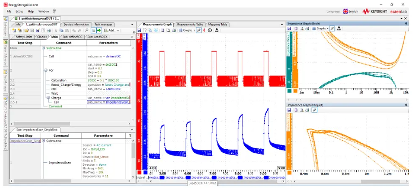Click the orange color swatch below the Nyquist graph
This screenshot has height=188, width=413.
click(290, 172)
